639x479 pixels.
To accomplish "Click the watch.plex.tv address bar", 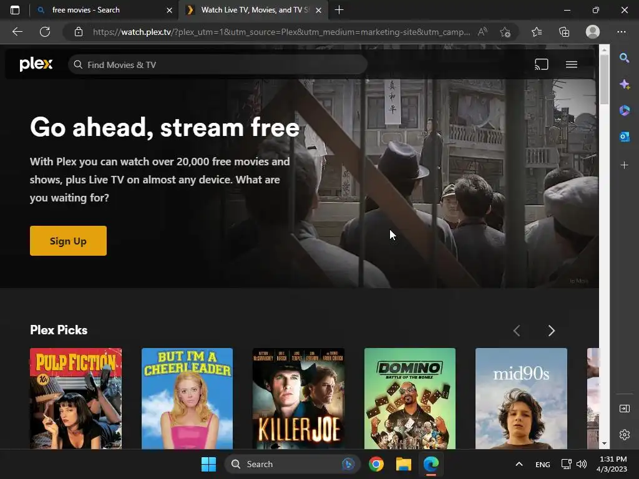I will click(x=281, y=32).
